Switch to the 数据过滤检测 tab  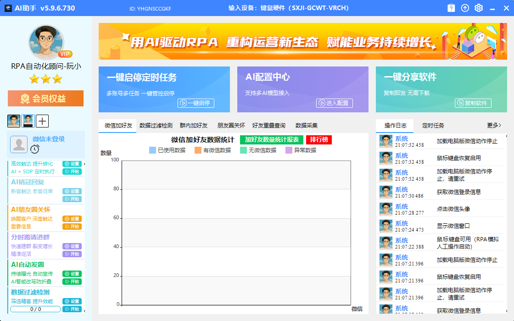click(156, 126)
